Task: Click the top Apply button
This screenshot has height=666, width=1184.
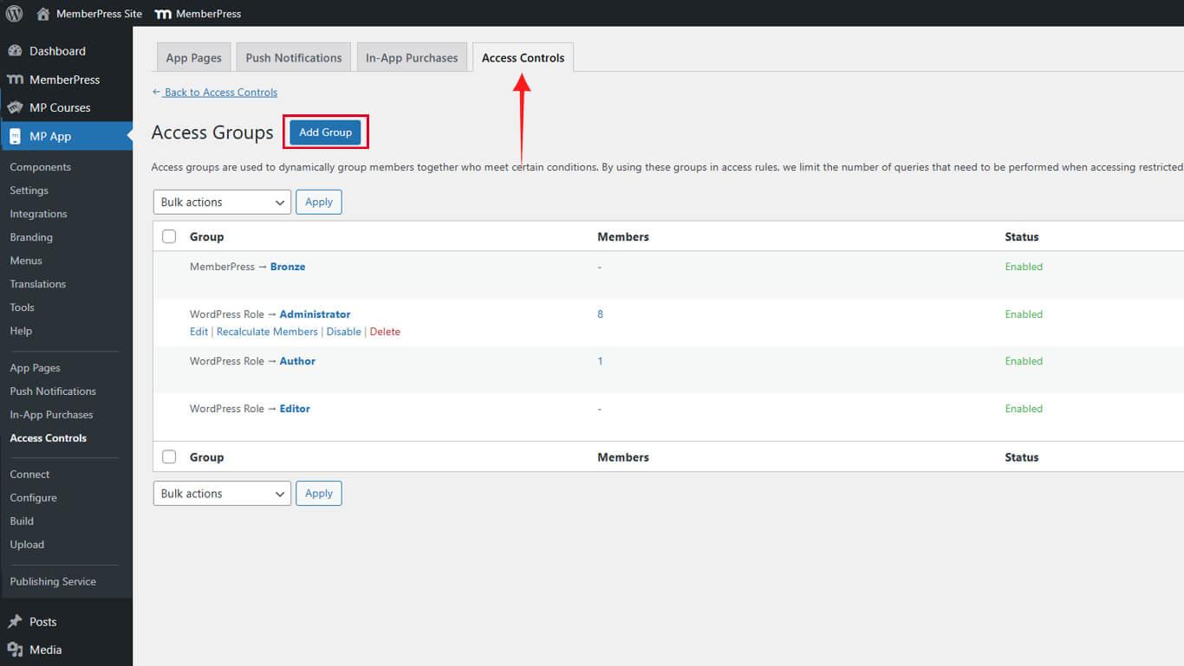Action: pyautogui.click(x=318, y=202)
